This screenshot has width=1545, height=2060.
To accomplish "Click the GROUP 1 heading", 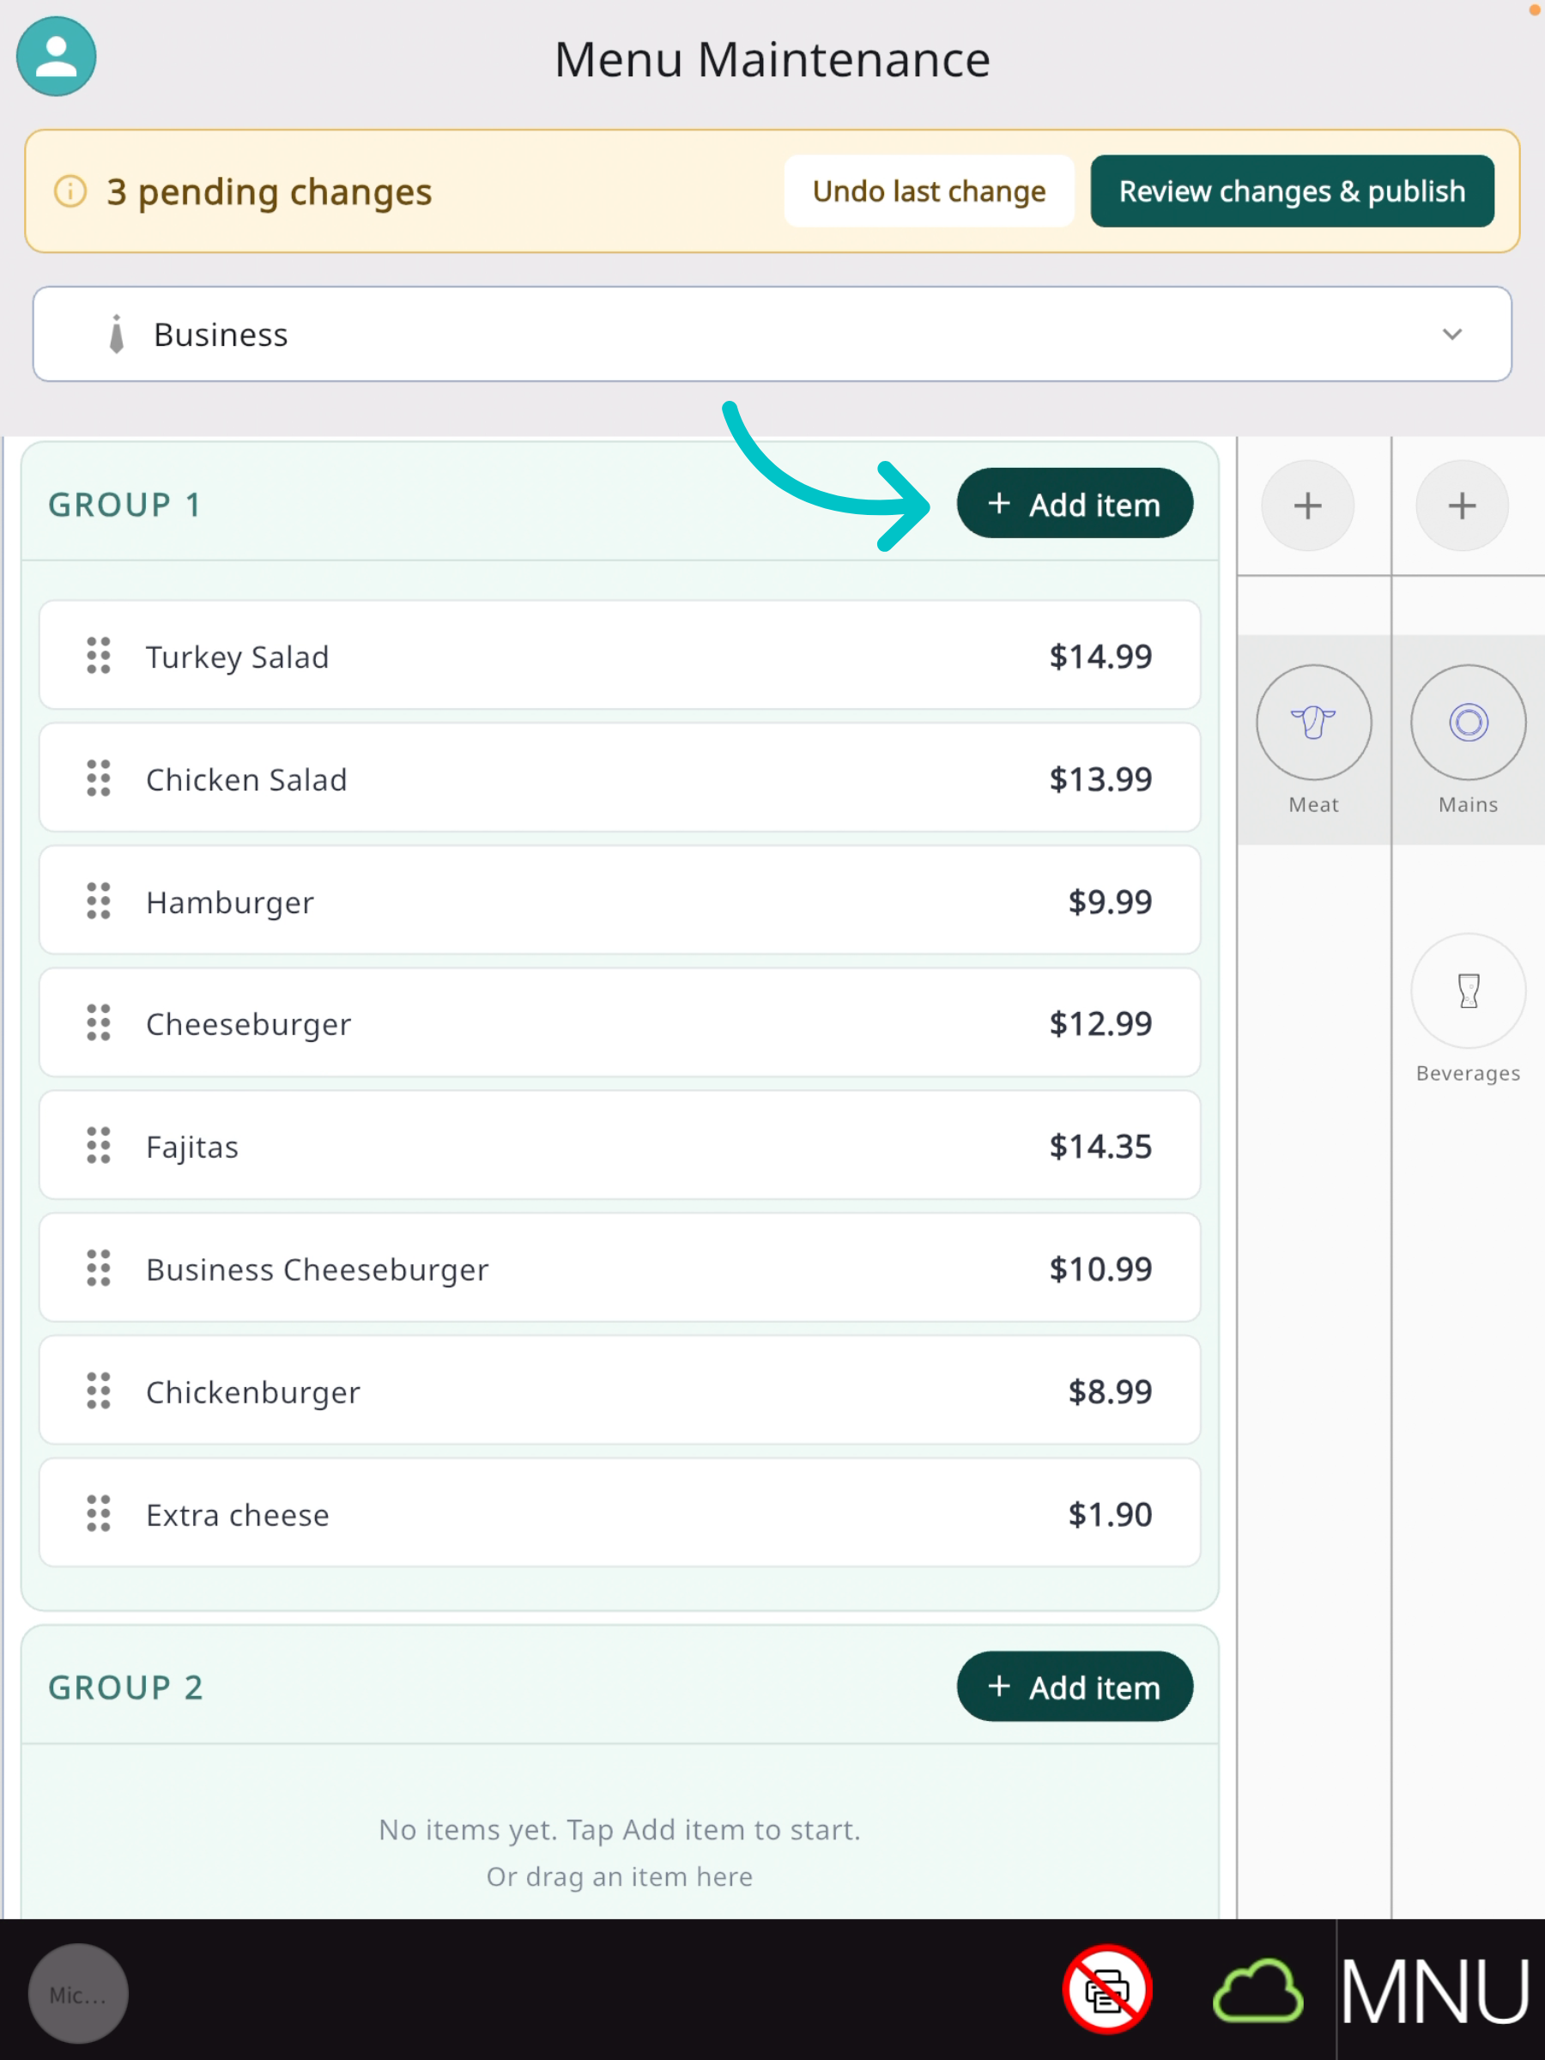I will click(124, 505).
